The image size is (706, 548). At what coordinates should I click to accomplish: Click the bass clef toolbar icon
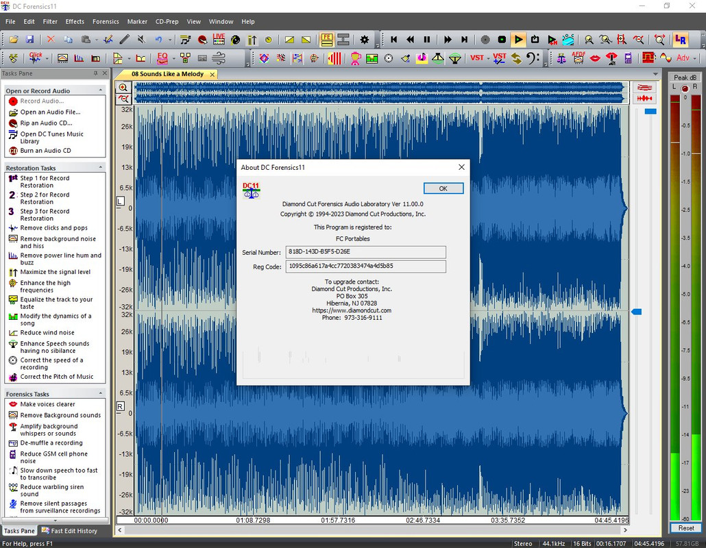(533, 58)
